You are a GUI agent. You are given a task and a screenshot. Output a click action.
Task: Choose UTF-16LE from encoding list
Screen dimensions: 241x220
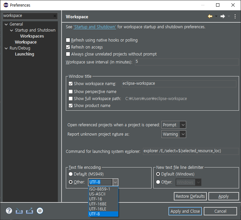pos(103,209)
